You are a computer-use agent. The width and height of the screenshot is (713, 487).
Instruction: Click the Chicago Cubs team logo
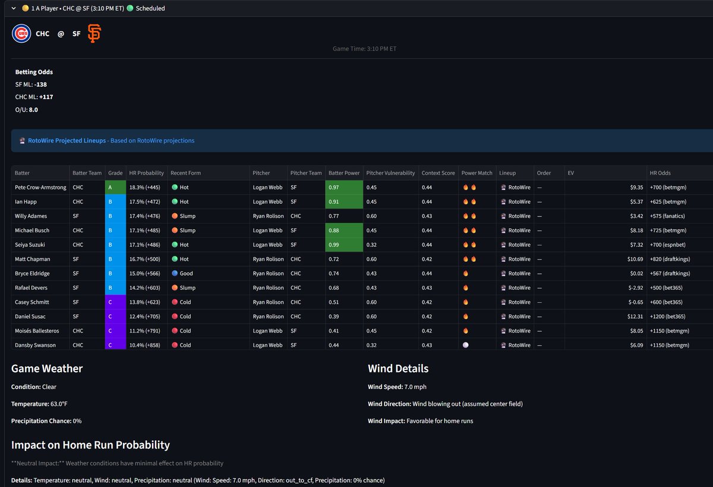pos(21,34)
